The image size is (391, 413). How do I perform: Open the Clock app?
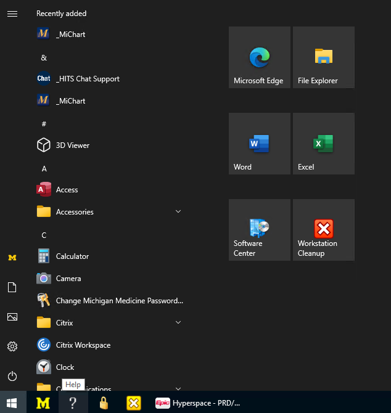108,367
